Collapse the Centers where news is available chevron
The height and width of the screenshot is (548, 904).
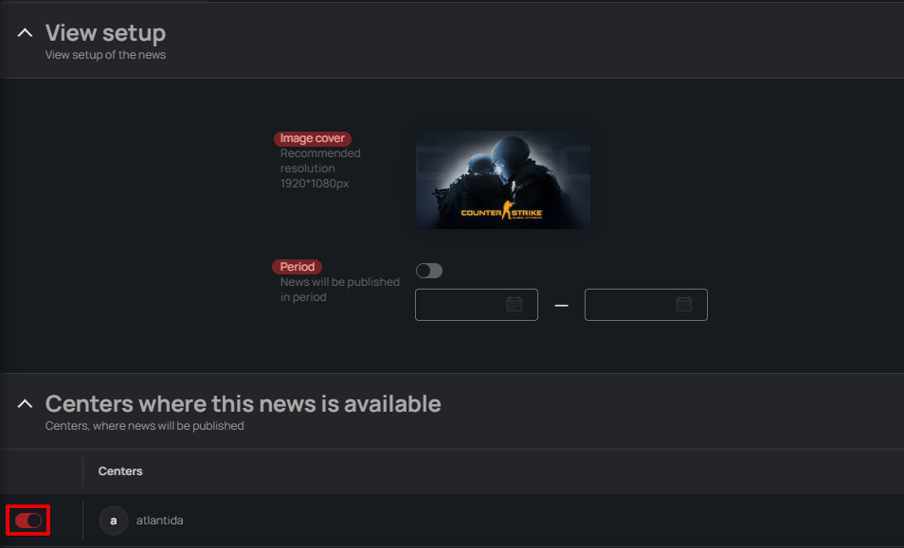pyautogui.click(x=26, y=404)
